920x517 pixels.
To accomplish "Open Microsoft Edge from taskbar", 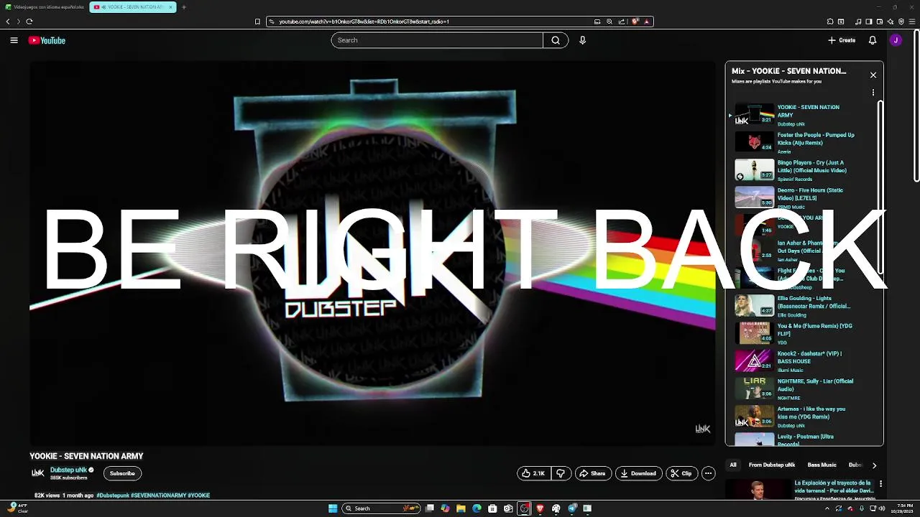I will click(x=477, y=508).
